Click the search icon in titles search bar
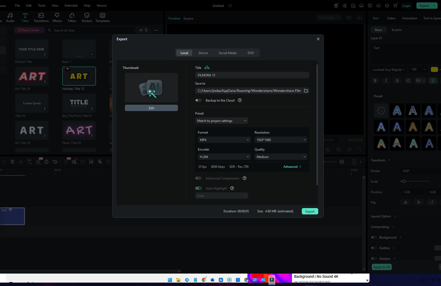The image size is (441, 286). click(x=50, y=31)
